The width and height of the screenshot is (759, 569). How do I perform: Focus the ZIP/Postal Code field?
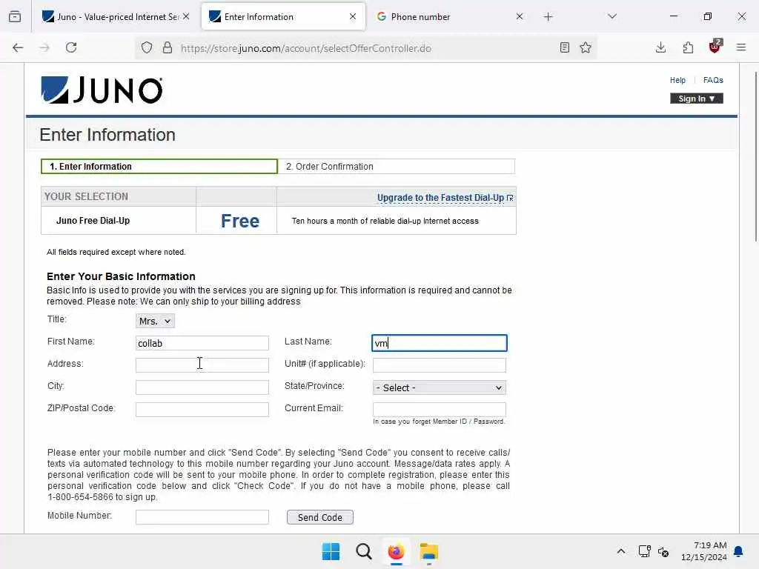click(202, 410)
